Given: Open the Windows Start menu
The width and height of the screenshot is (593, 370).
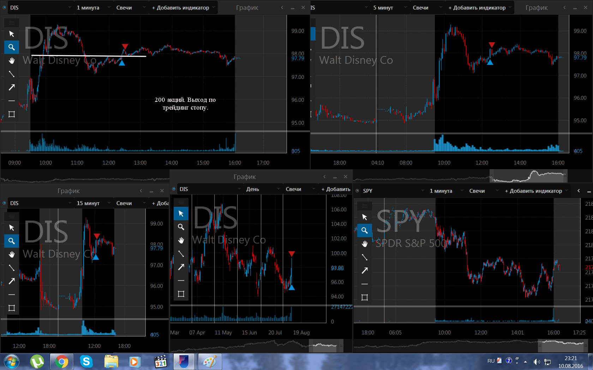Looking at the screenshot, I should pos(11,362).
